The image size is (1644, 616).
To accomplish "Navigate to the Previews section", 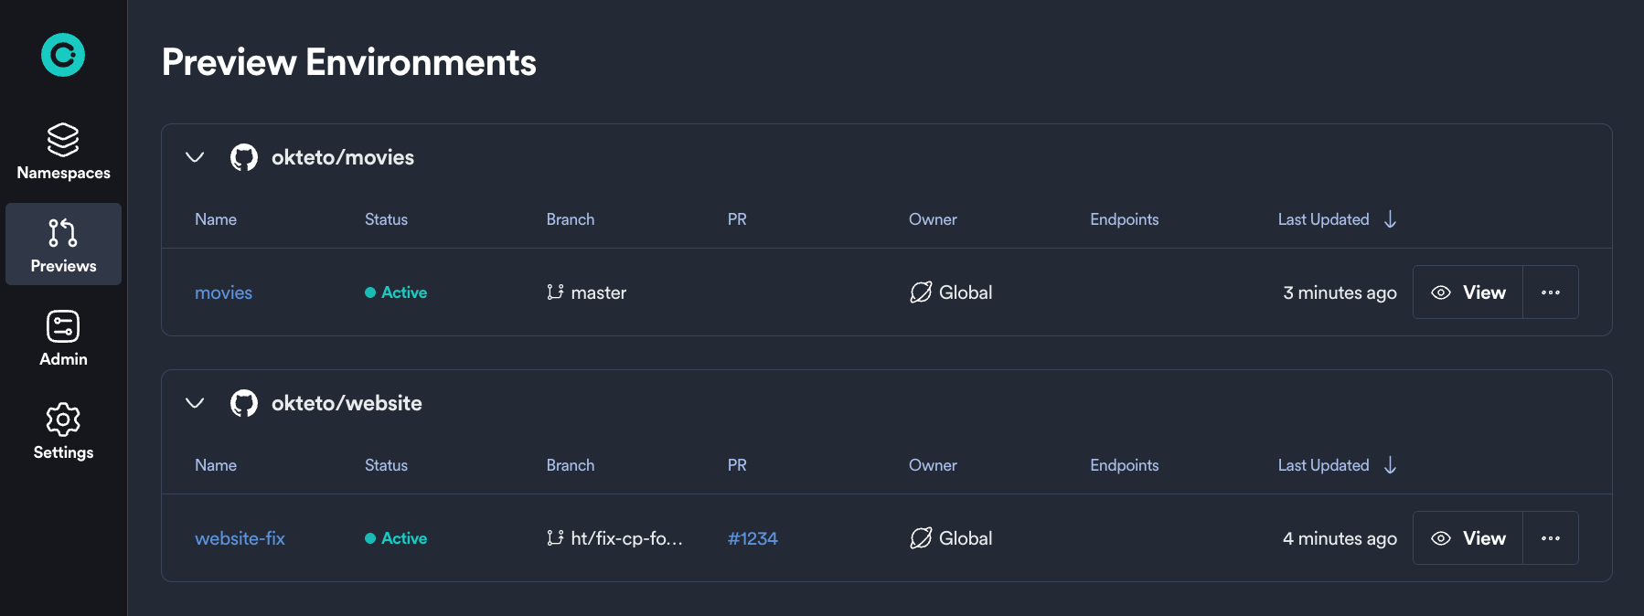I will click(62, 244).
